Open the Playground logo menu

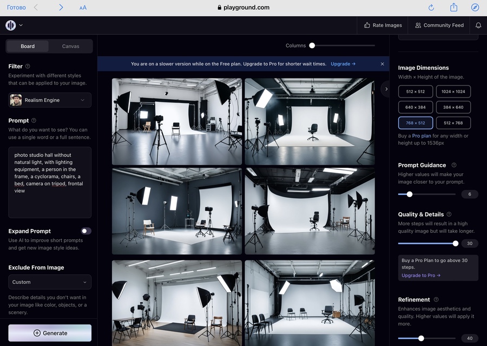tap(11, 25)
